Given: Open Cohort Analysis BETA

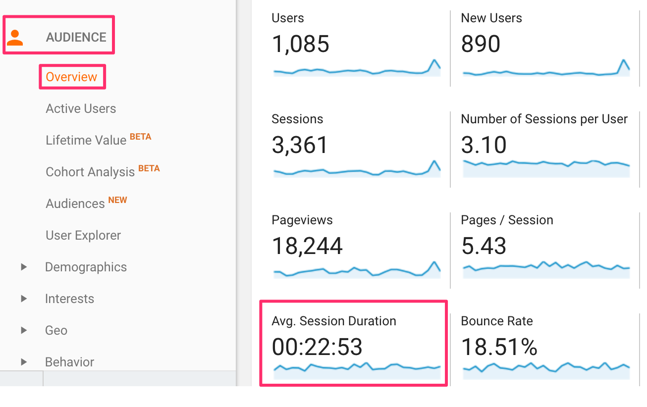Looking at the screenshot, I should (89, 172).
